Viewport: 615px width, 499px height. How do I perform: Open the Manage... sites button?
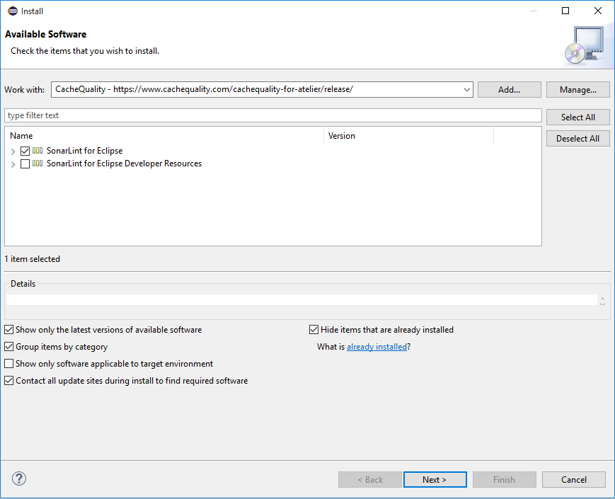[x=578, y=90]
